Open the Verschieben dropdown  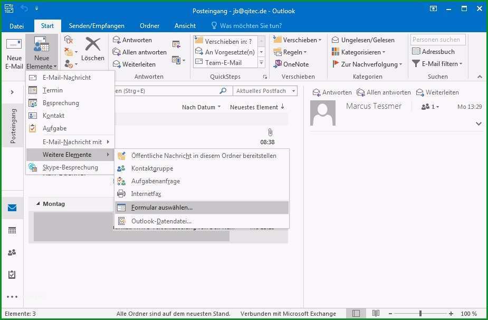[x=298, y=40]
